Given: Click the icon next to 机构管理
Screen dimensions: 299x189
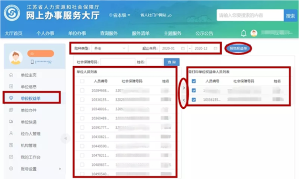Looking at the screenshot, I should [x=11, y=145].
